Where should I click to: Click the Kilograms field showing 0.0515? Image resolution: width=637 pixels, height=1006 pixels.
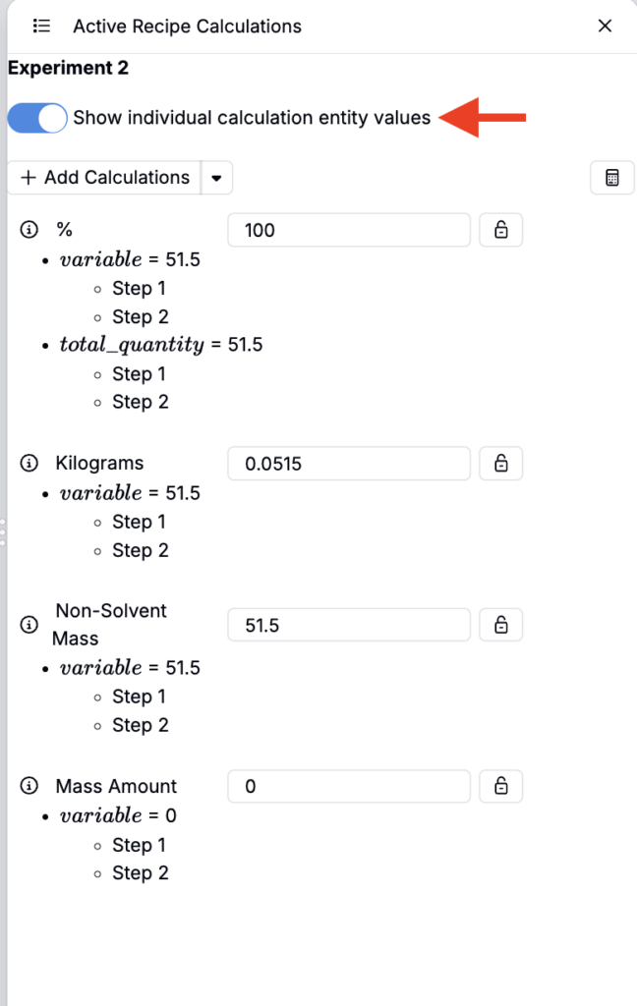coord(349,464)
